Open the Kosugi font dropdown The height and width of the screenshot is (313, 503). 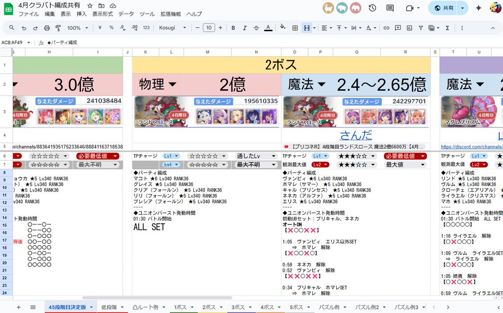173,28
